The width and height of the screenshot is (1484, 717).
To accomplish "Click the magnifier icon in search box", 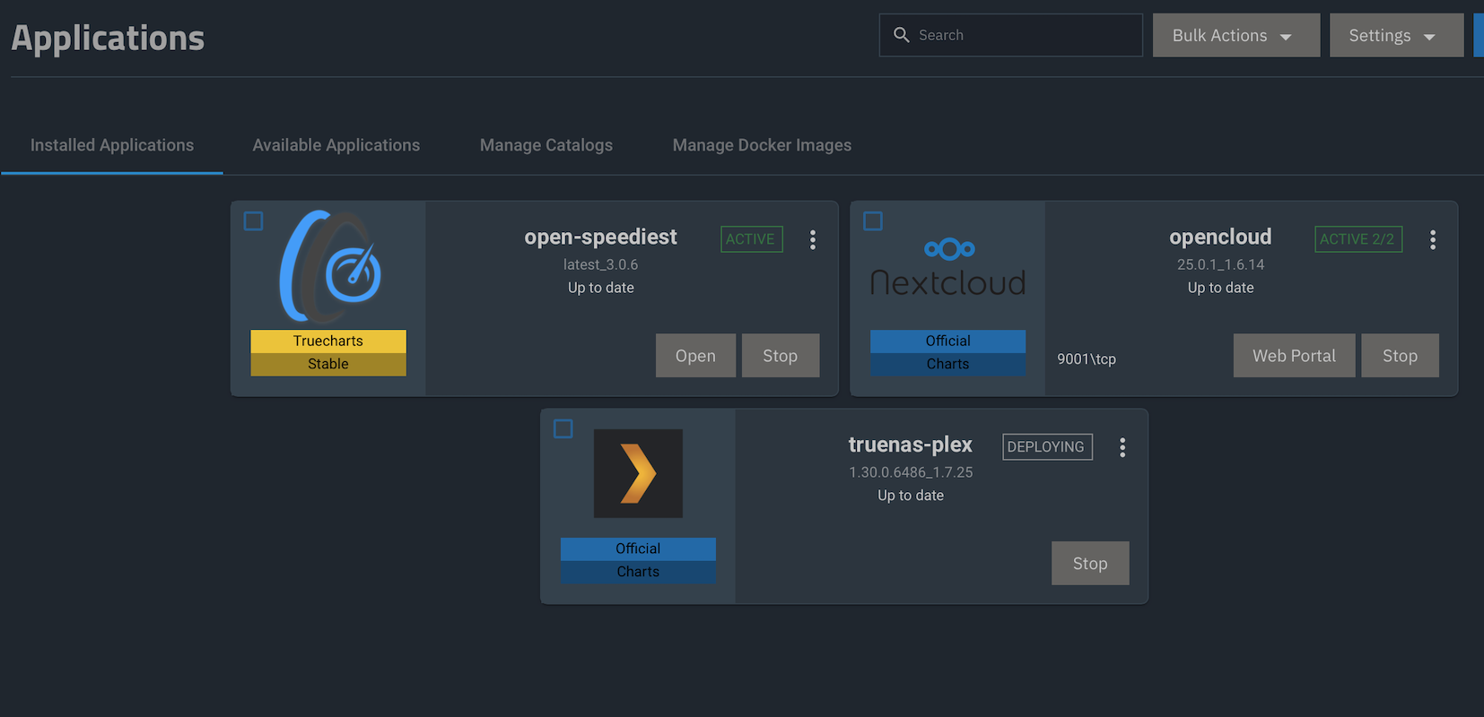I will click(902, 35).
